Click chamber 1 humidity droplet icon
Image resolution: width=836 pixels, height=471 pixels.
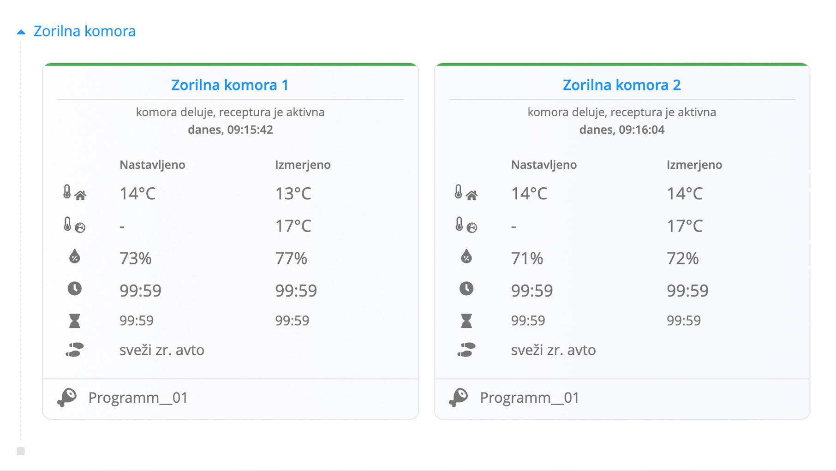[x=74, y=256]
